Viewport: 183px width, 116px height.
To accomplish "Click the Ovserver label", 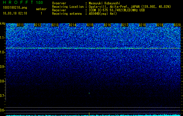I will click(59, 3).
